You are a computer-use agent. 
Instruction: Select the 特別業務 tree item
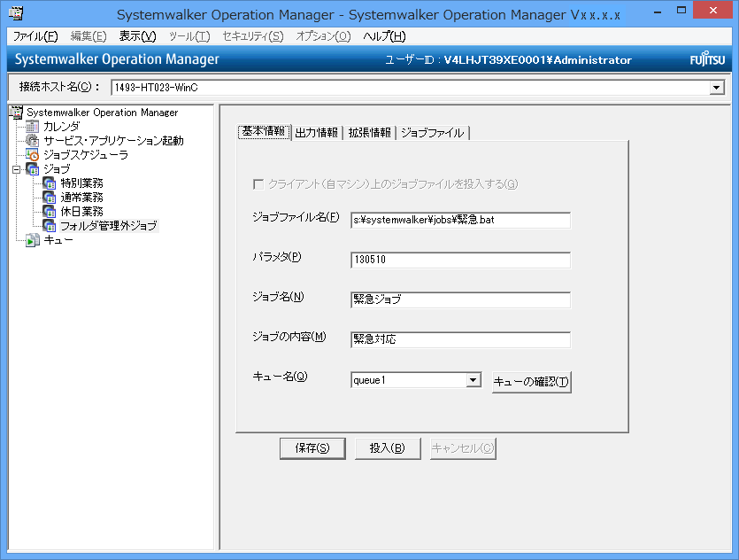[82, 183]
